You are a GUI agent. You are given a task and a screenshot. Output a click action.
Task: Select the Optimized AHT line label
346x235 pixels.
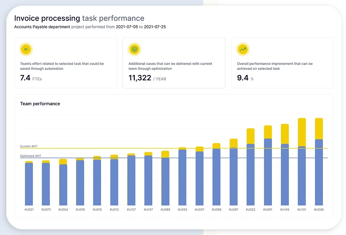click(30, 156)
